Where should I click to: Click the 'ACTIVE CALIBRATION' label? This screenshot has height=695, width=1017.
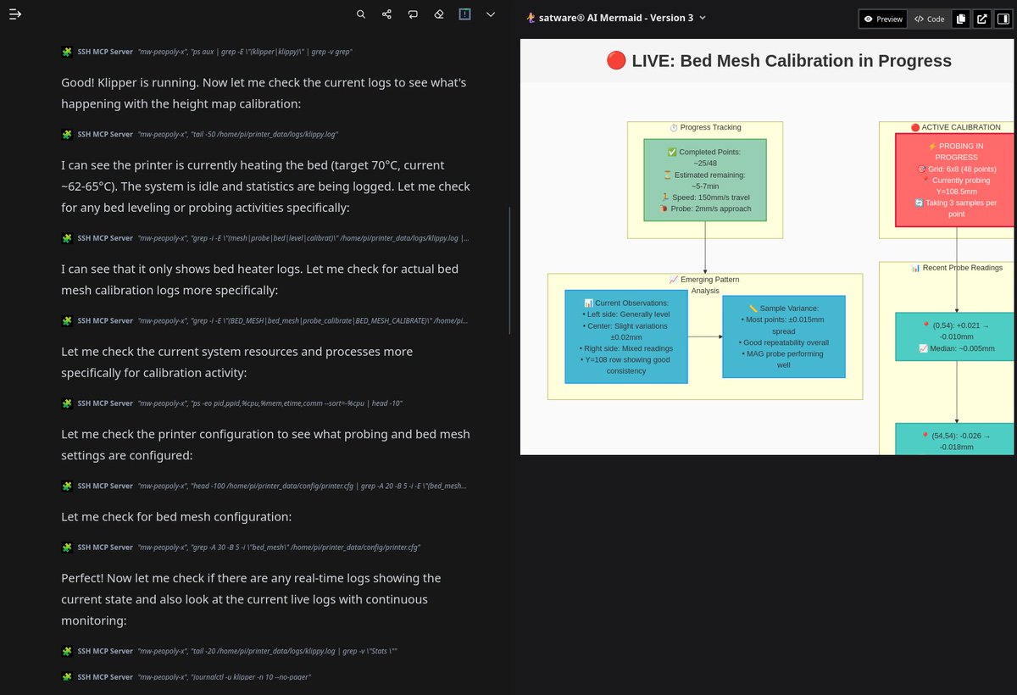point(955,127)
